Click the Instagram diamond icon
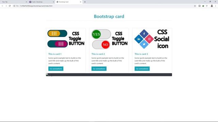This screenshot has width=218, height=122. coord(149,39)
